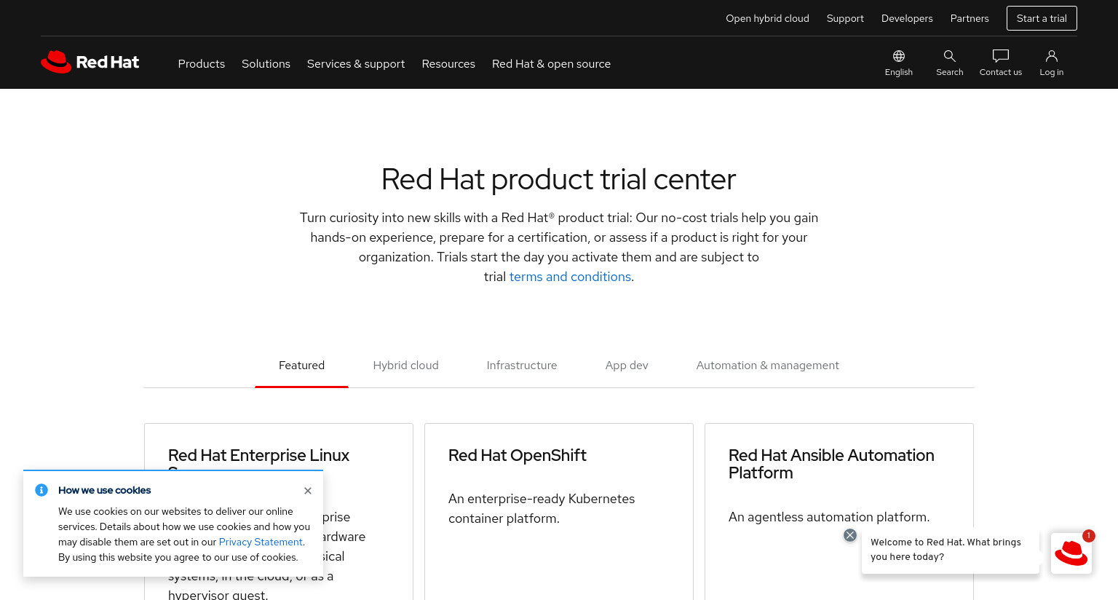The image size is (1118, 600).
Task: Open the Privacy Statement link
Action: click(x=261, y=542)
